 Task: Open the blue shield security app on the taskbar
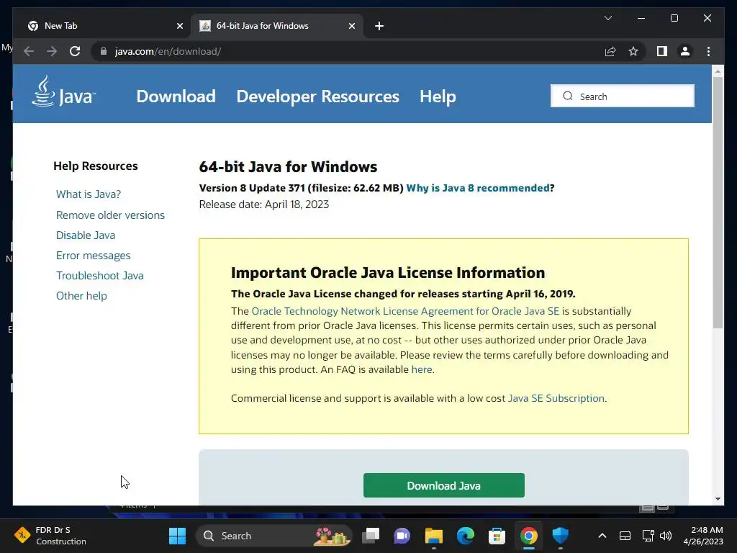560,536
